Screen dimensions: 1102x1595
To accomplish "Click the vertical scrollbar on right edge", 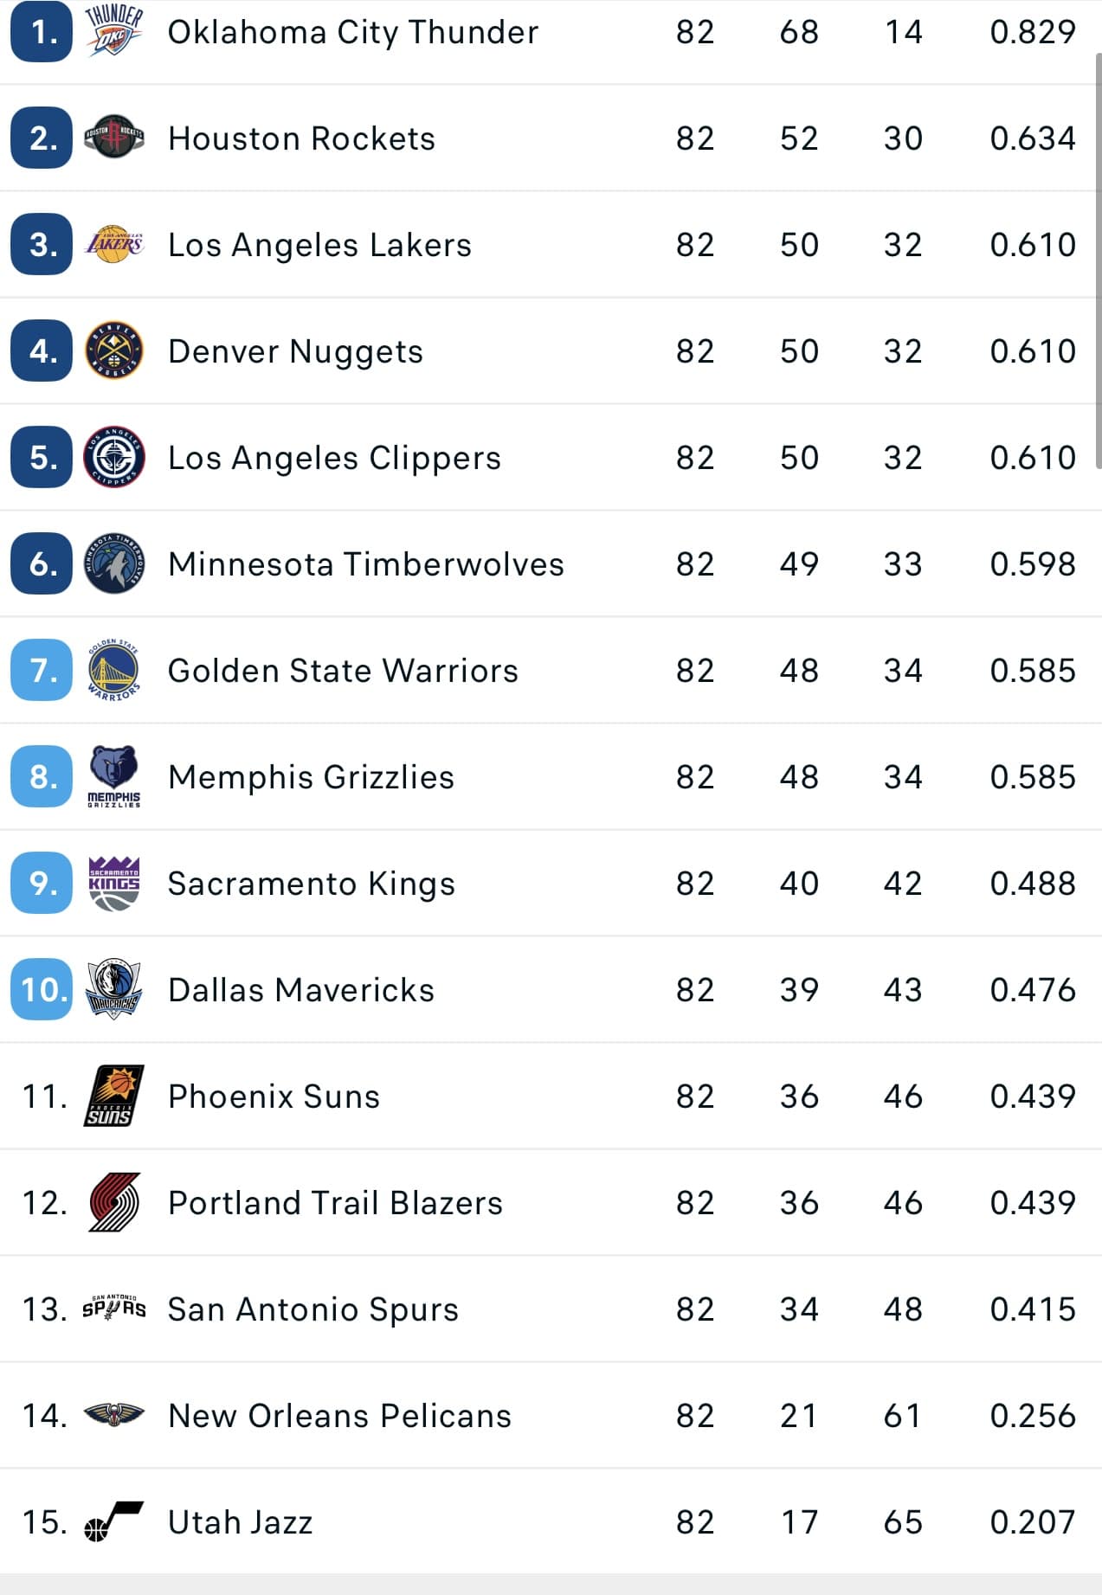I will (1098, 260).
